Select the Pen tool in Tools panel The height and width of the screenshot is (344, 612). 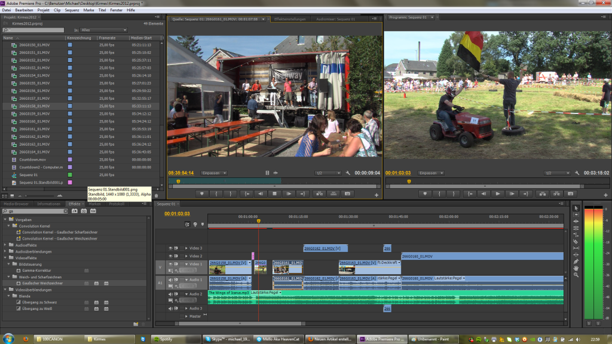pos(576,262)
